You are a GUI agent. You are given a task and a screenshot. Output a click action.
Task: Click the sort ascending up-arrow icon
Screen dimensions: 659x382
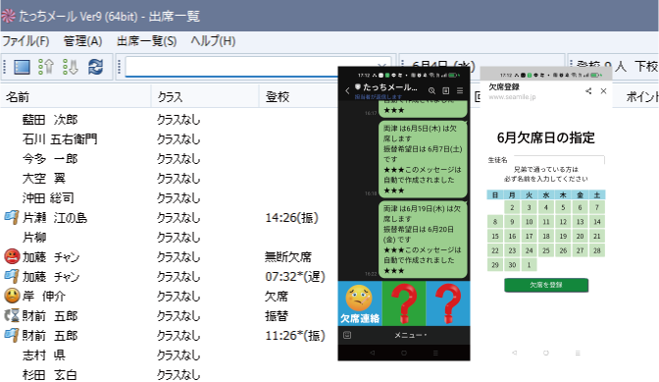tap(46, 67)
